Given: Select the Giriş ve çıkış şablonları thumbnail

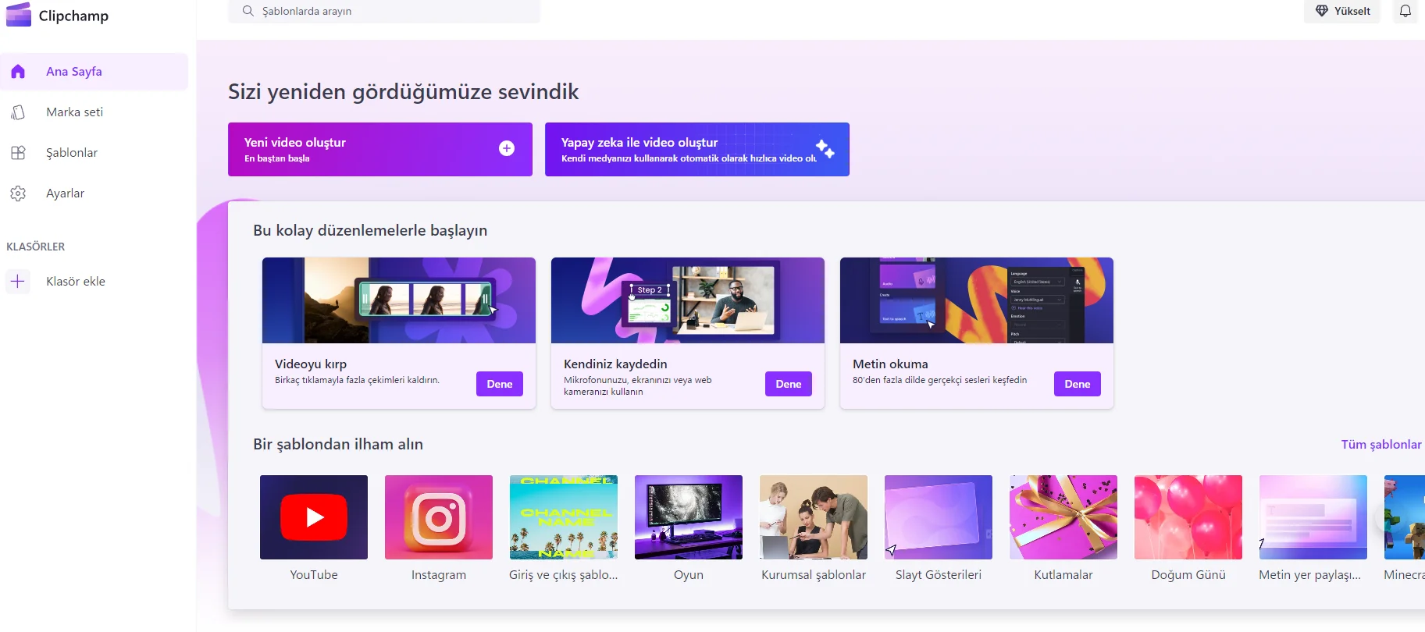Looking at the screenshot, I should click(564, 517).
